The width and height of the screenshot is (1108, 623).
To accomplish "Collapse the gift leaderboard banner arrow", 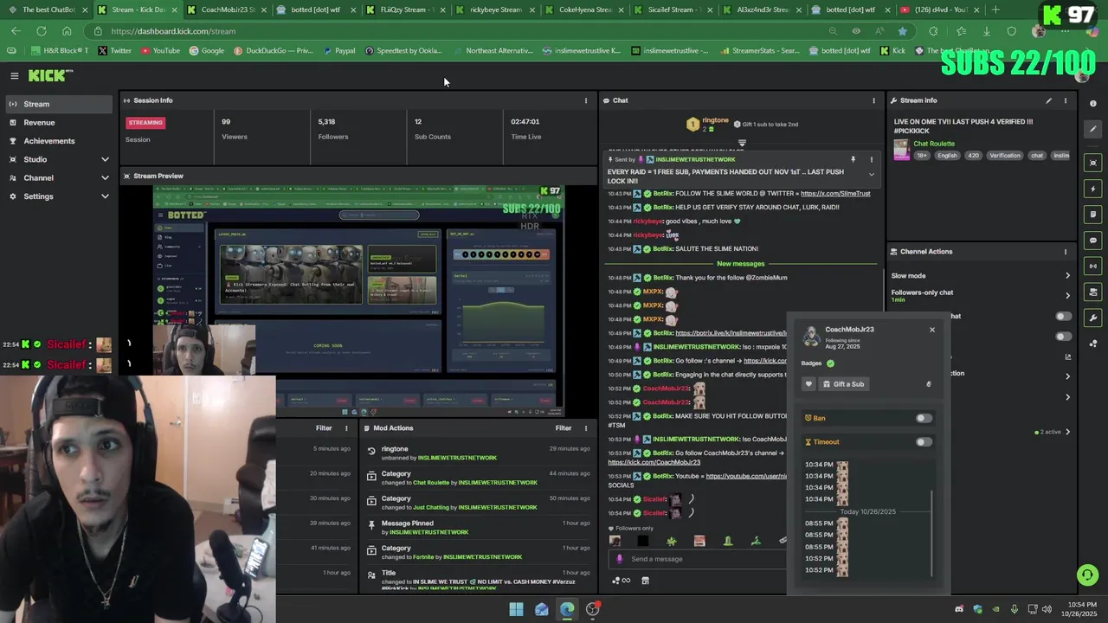I will [742, 143].
